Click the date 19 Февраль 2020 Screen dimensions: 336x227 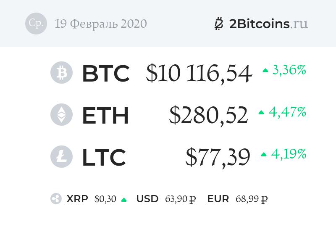coord(101,24)
